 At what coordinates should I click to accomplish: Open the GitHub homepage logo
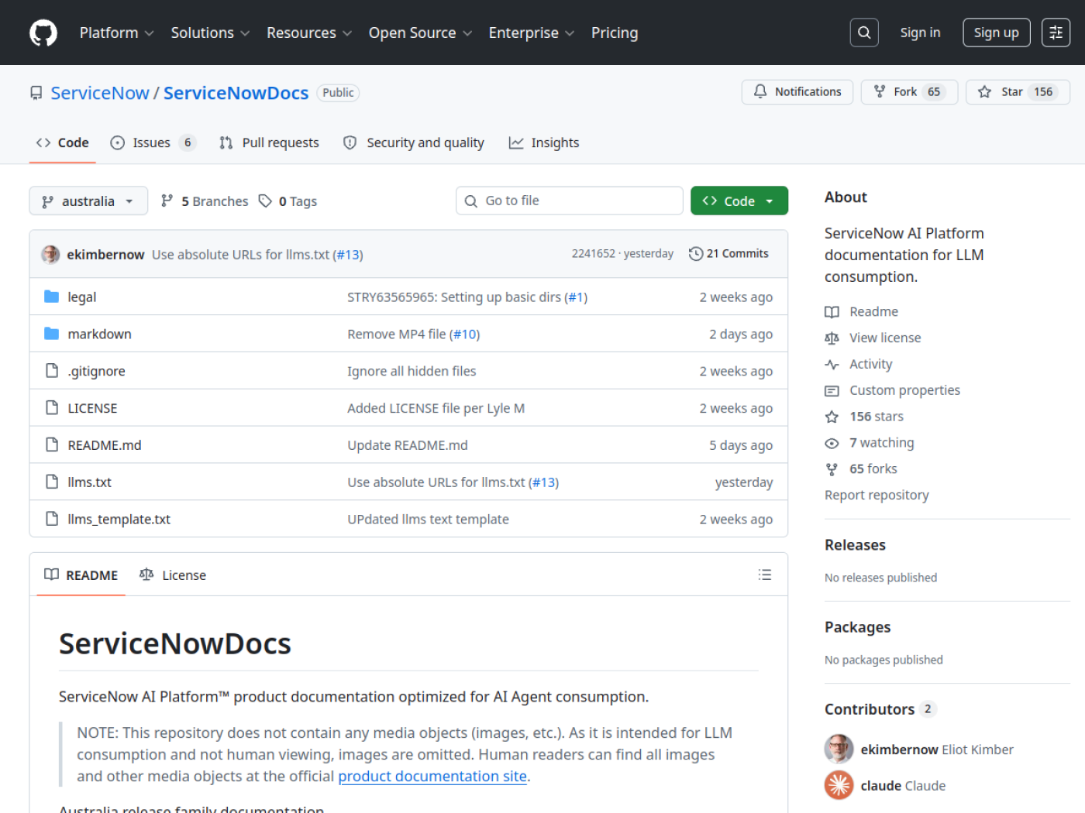click(43, 33)
